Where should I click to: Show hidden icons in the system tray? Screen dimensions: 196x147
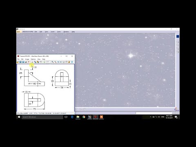point(151,117)
